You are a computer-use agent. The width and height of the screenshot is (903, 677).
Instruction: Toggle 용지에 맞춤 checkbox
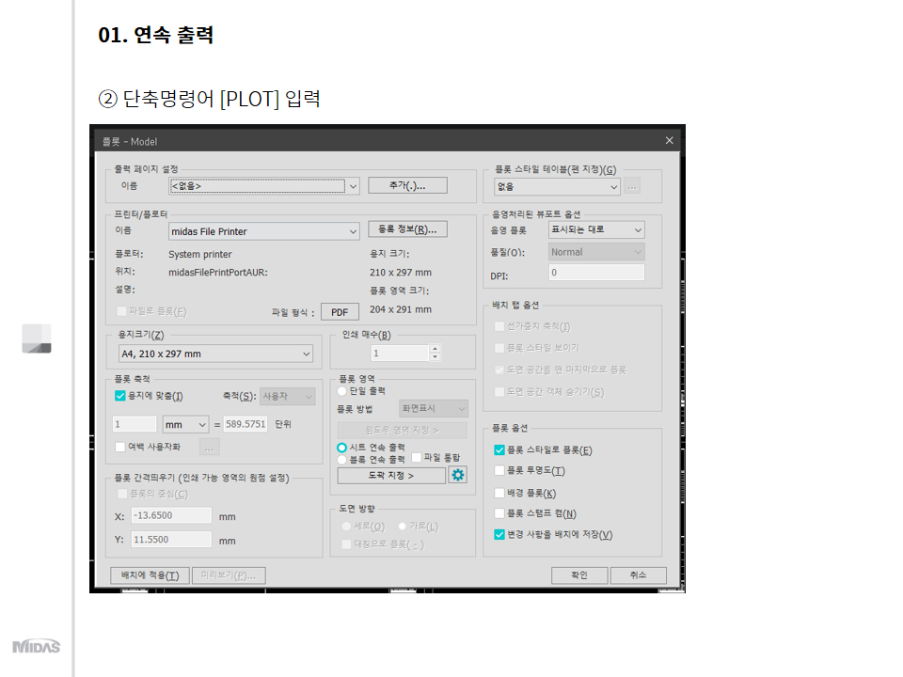119,396
